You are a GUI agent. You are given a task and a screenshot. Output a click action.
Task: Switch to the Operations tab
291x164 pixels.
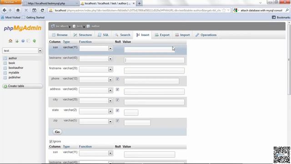click(206, 35)
